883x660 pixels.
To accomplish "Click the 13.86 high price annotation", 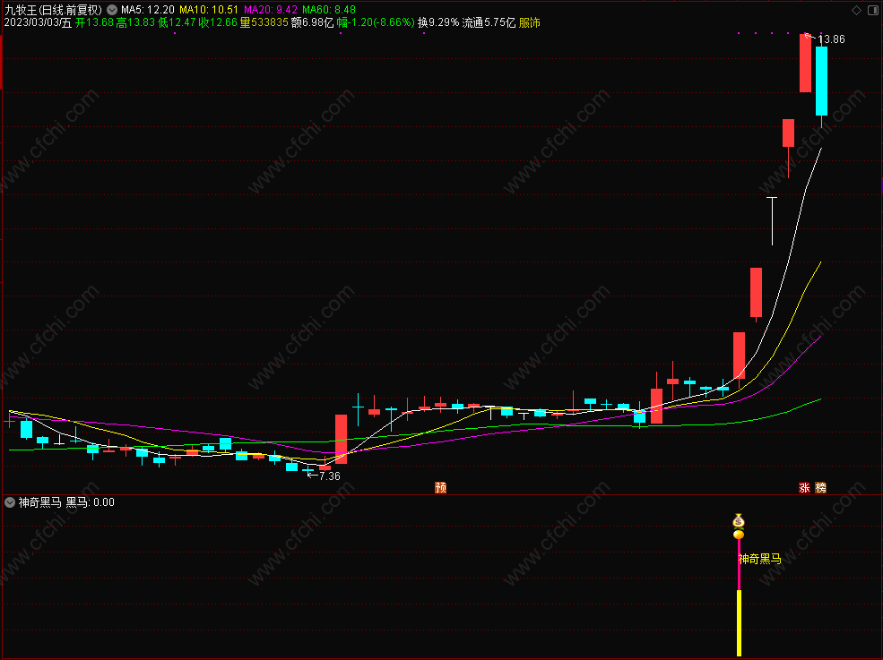I will point(831,39).
